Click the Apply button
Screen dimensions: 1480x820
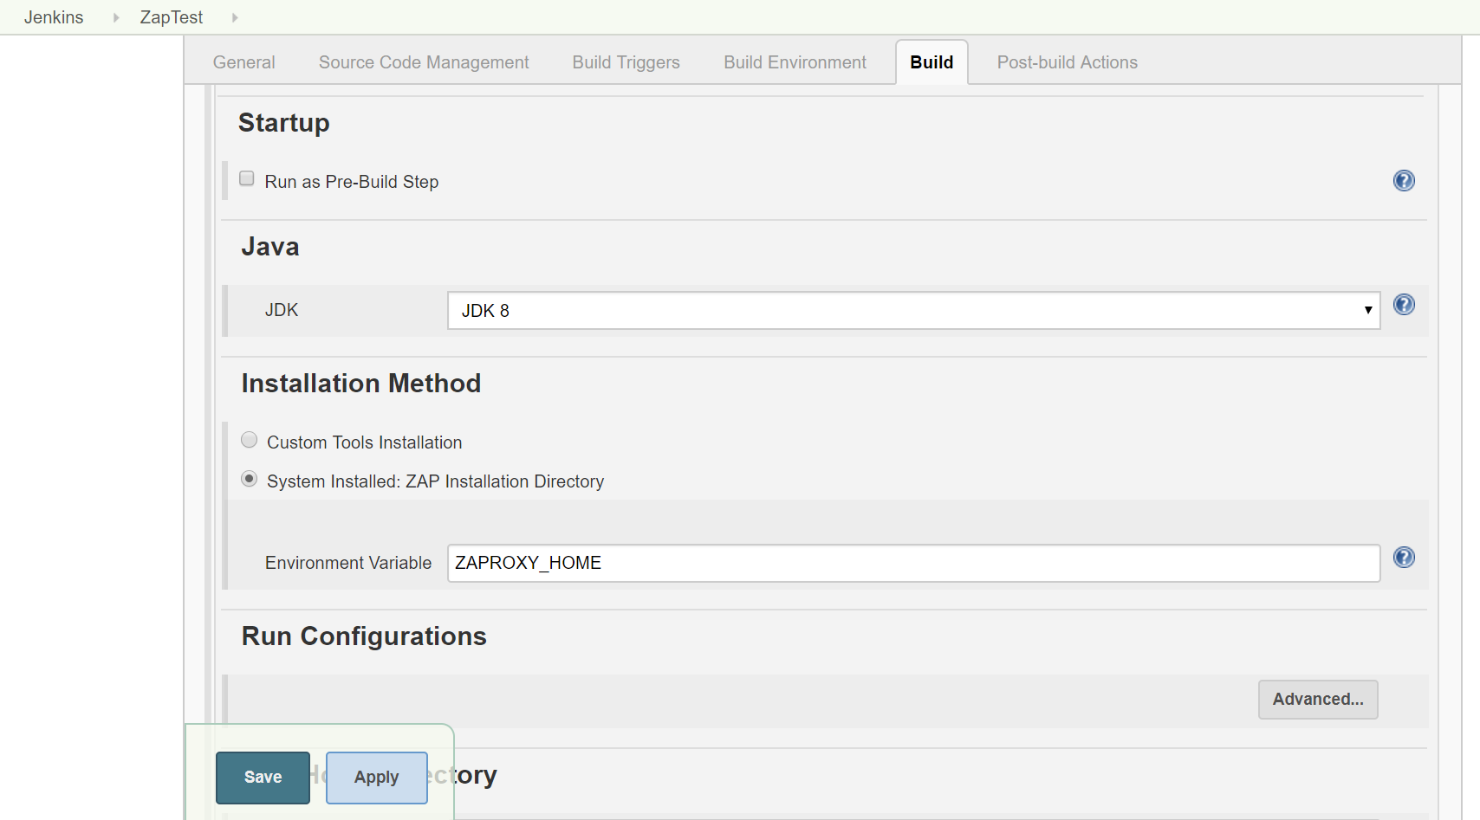point(376,778)
